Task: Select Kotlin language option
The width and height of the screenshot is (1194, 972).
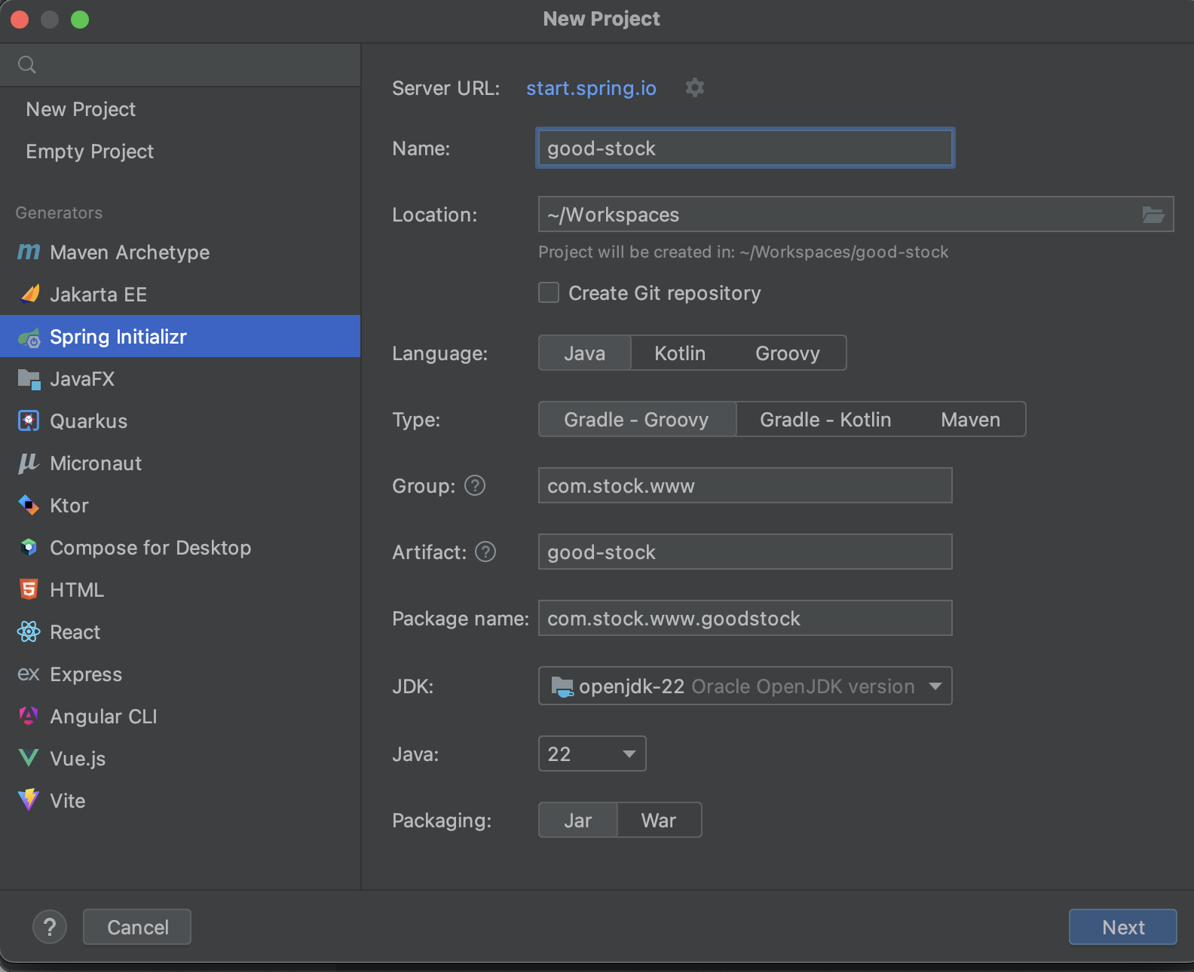Action: 680,353
